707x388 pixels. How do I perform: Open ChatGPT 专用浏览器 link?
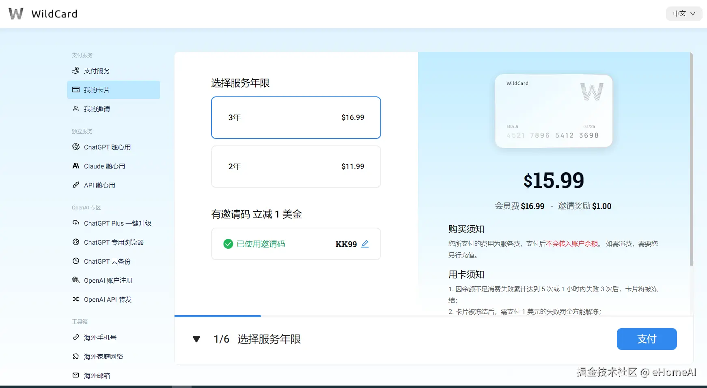[x=114, y=242]
